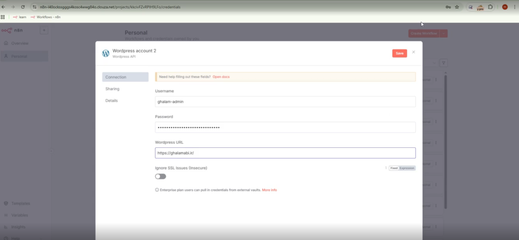Close the credential dialog with X icon
This screenshot has width=519, height=240.
[x=413, y=52]
